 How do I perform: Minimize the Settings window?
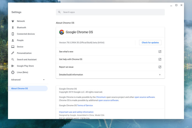(171, 5)
